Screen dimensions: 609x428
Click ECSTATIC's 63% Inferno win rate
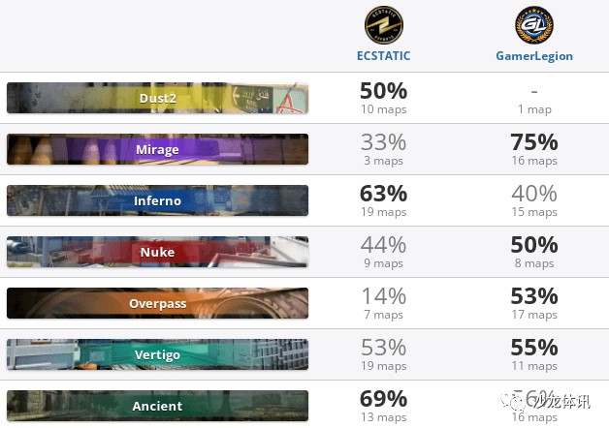point(384,194)
